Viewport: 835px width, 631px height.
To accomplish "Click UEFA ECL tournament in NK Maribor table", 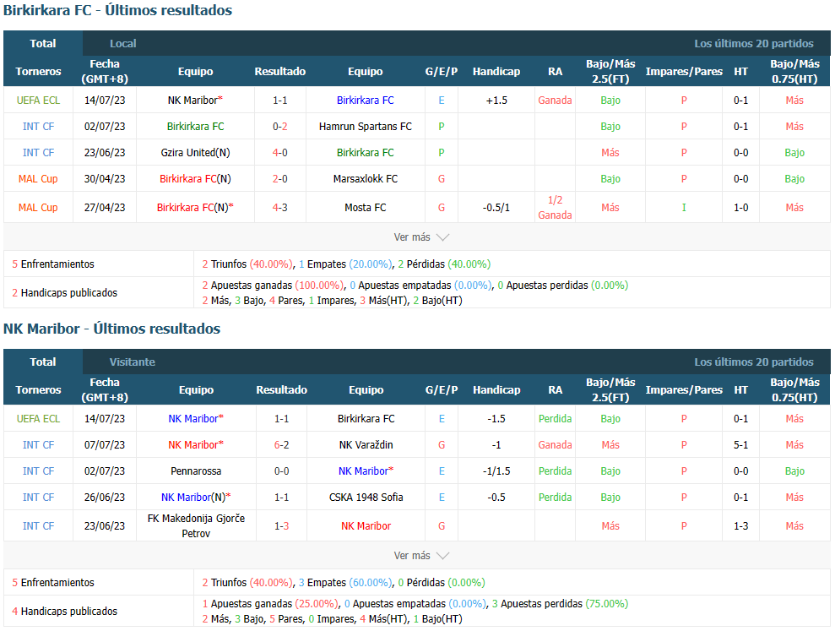I will tap(38, 418).
